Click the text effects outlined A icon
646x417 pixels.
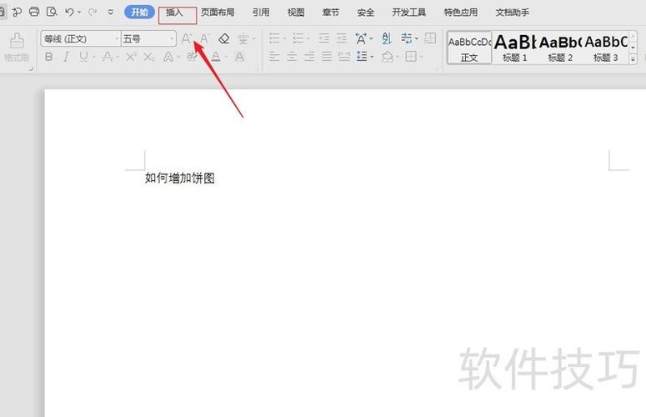pos(168,57)
